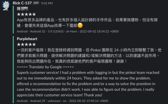This screenshot has height=104, width=168.
Task: Click the last star in Purpleheart's rating
Action: [34, 44]
